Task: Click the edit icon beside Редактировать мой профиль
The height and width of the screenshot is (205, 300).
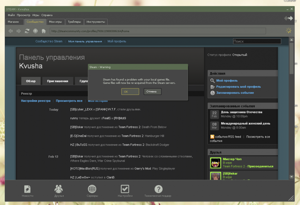Action: coord(212,87)
